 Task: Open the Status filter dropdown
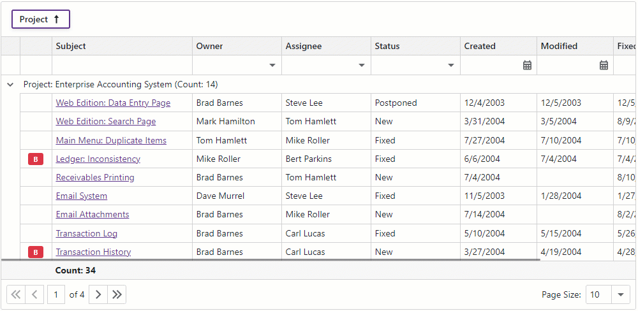pyautogui.click(x=451, y=65)
